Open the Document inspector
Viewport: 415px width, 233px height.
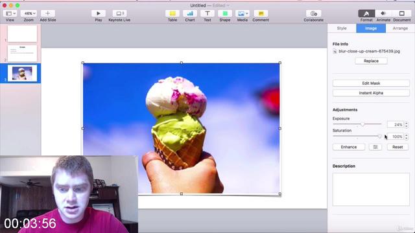(x=402, y=14)
